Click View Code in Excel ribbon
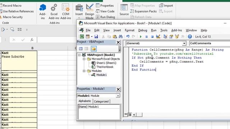 coord(105,11)
